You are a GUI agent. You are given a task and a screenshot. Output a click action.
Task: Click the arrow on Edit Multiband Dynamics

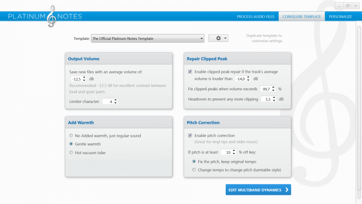pos(287,190)
